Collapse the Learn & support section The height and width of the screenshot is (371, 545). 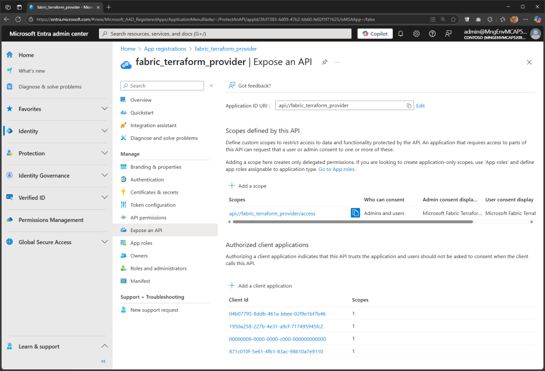click(x=104, y=346)
